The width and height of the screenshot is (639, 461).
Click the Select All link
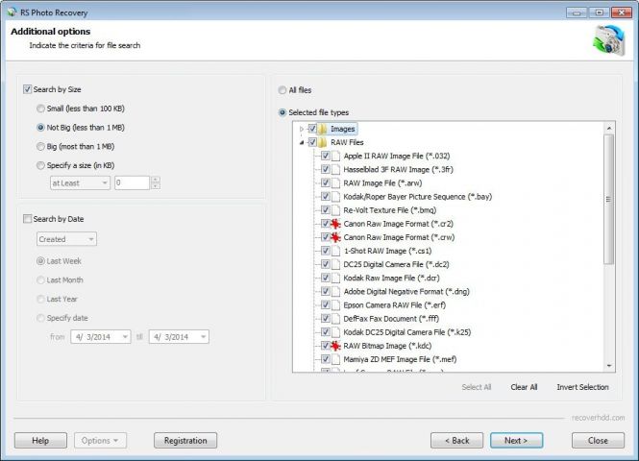pyautogui.click(x=477, y=387)
